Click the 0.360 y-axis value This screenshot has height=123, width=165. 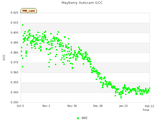[14, 72]
